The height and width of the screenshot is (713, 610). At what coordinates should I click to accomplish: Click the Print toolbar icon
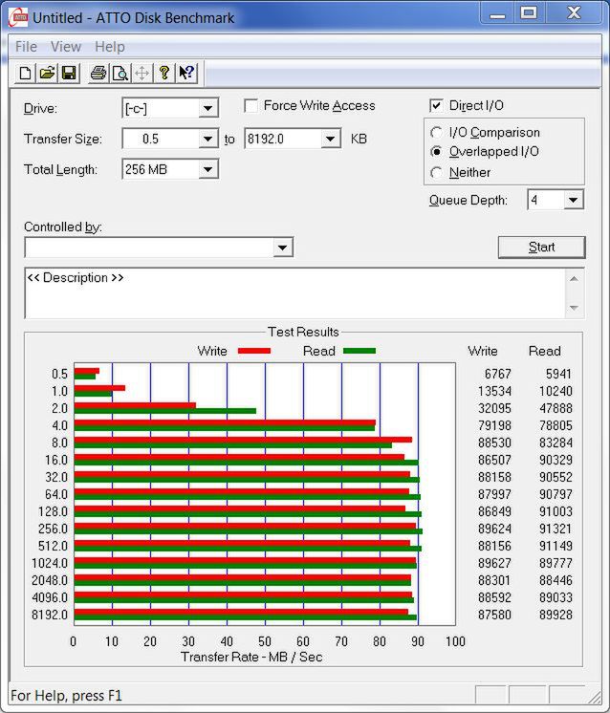[x=98, y=73]
